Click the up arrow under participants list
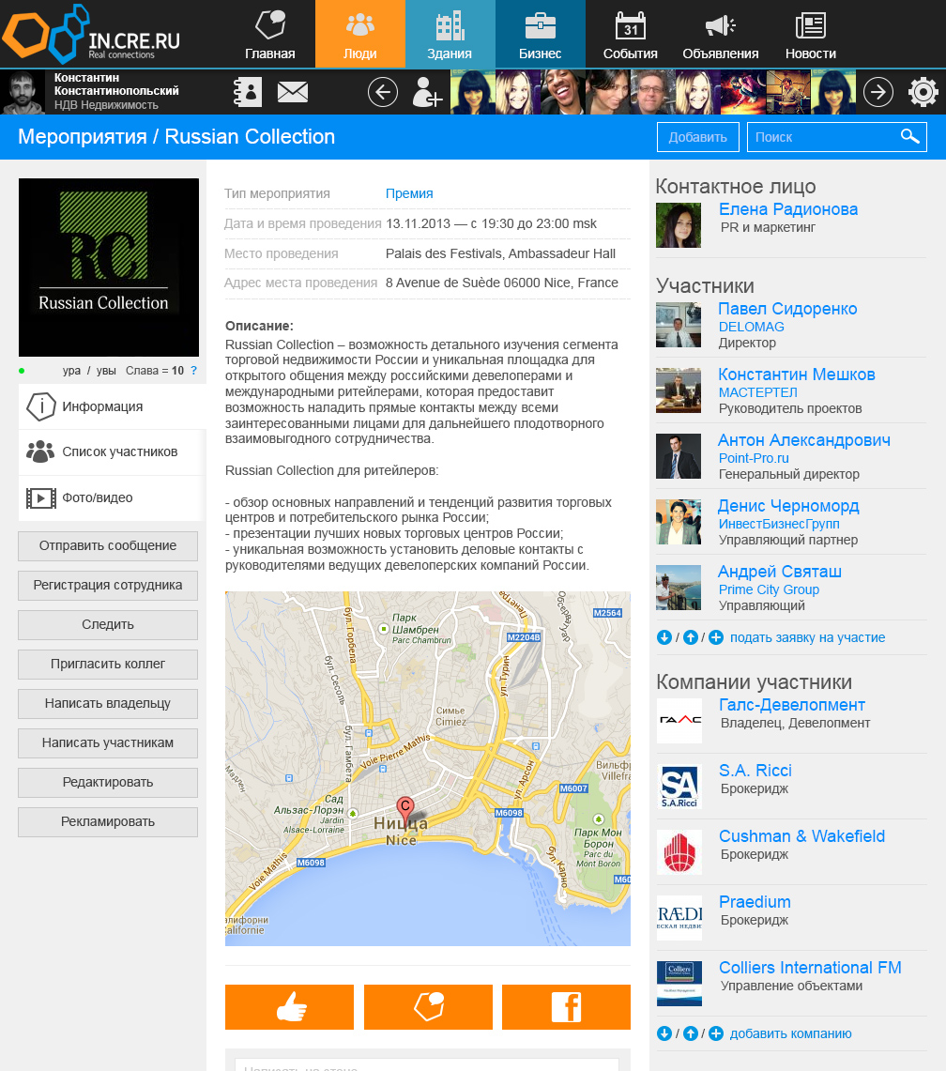Screen dimensions: 946x1071 click(x=691, y=637)
